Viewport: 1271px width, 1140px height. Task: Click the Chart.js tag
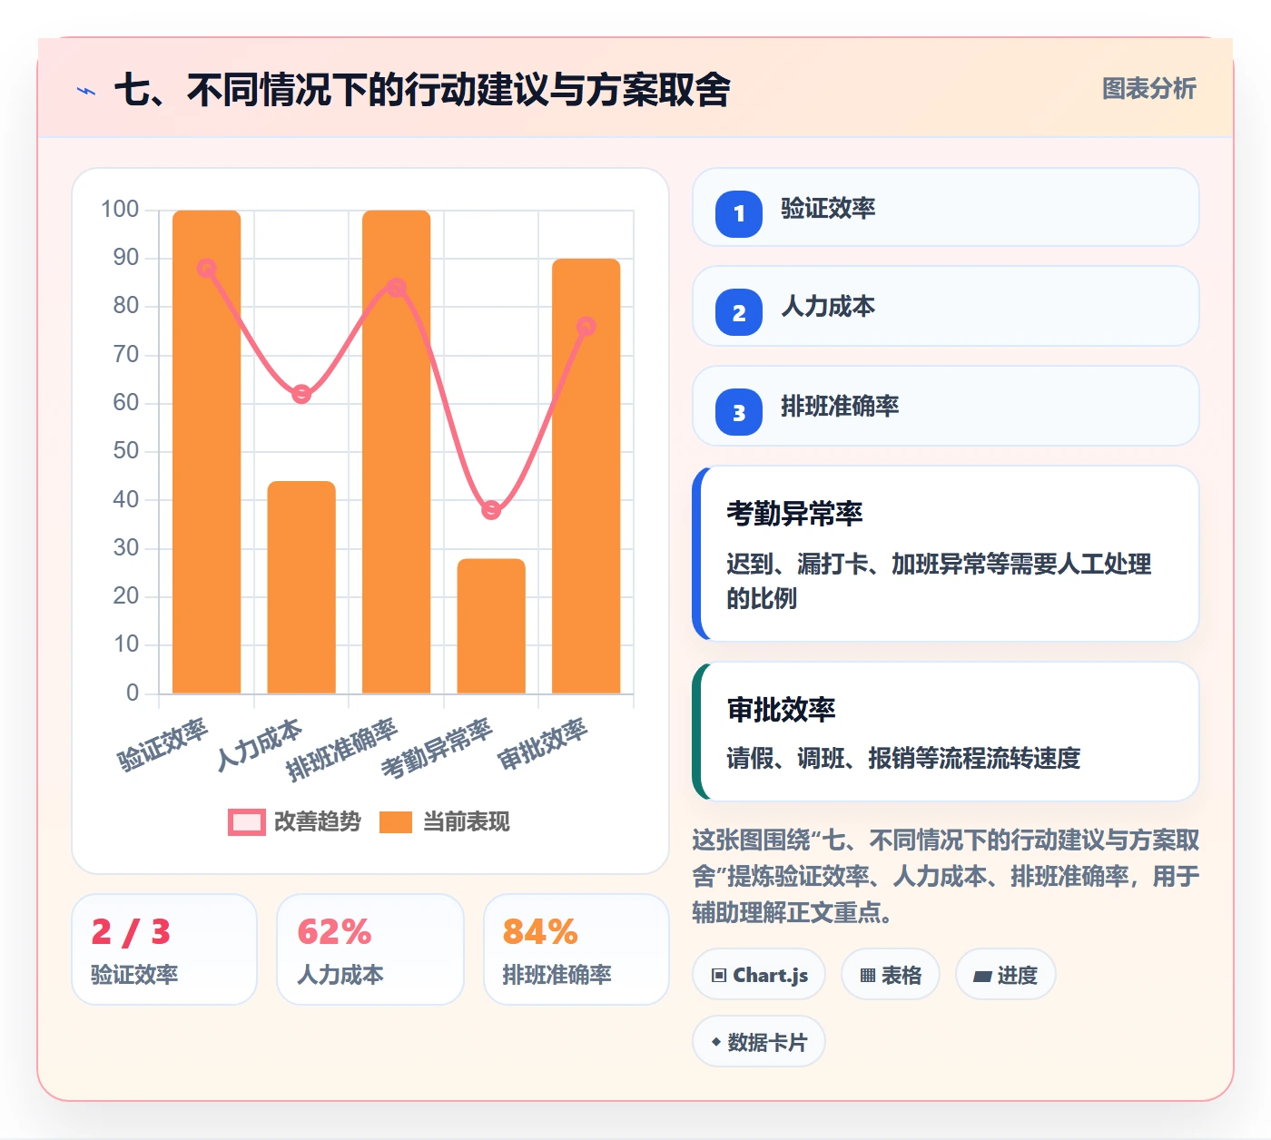tap(759, 975)
